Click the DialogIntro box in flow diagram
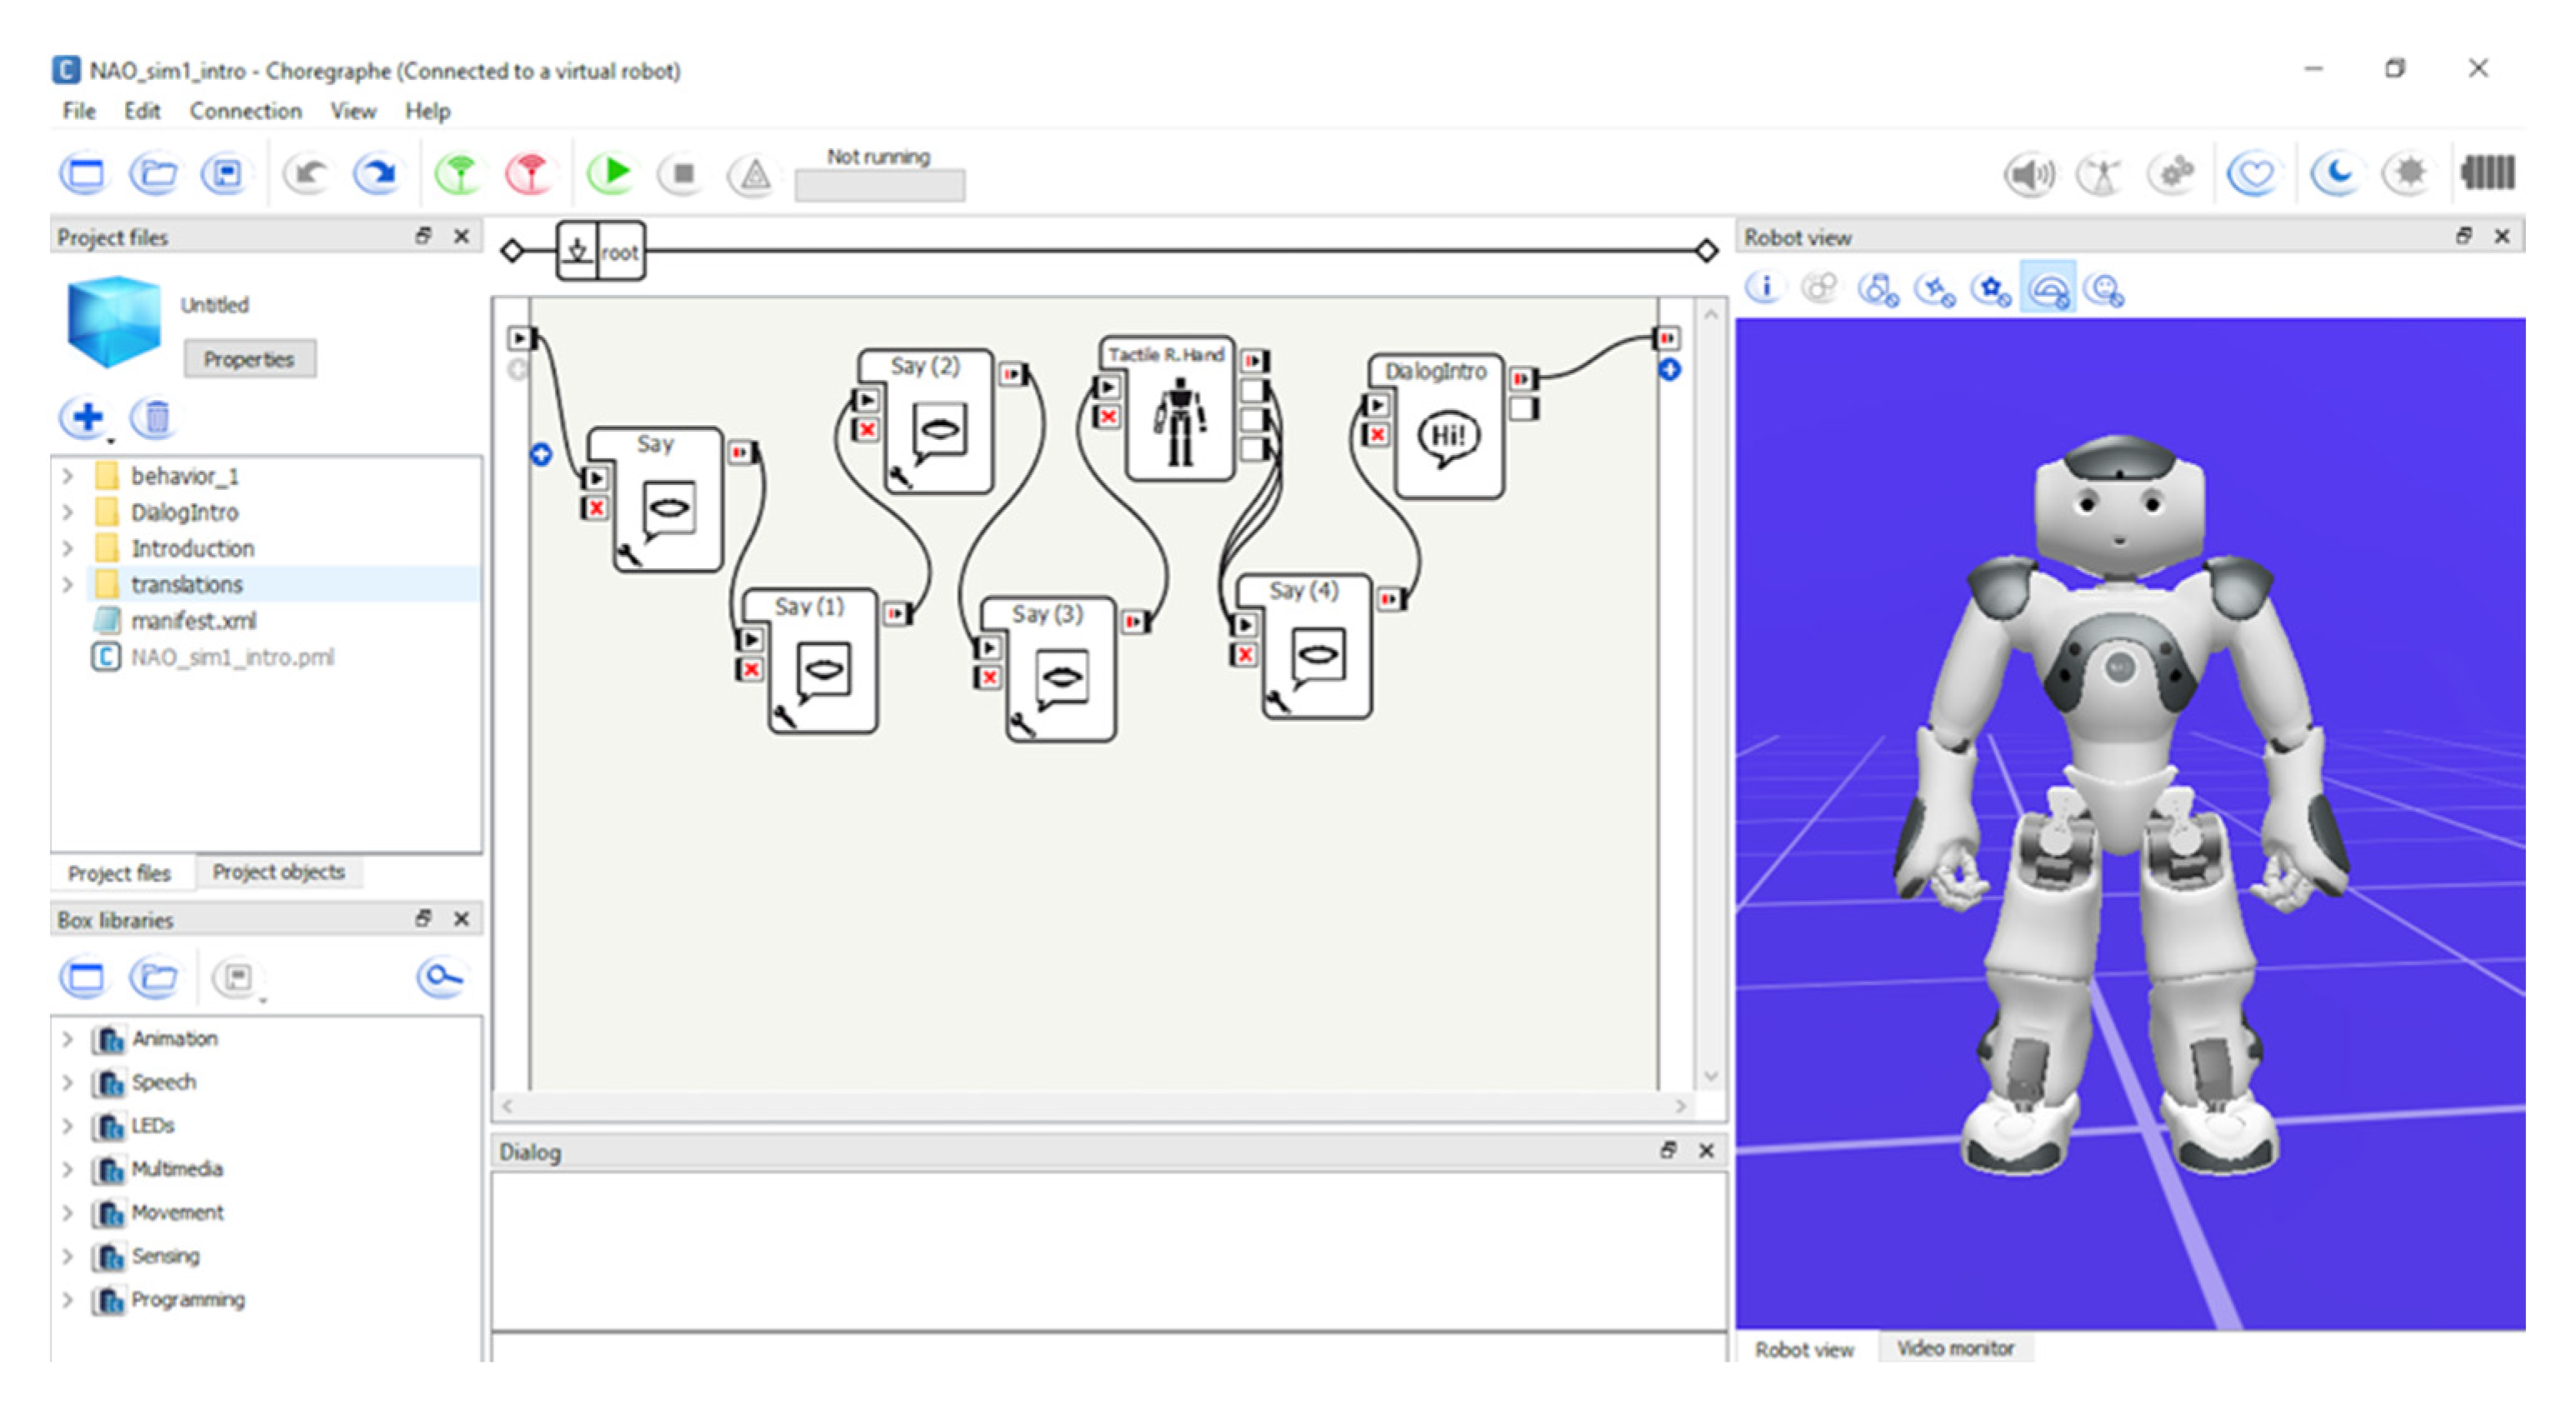This screenshot has width=2576, height=1405. point(1449,427)
